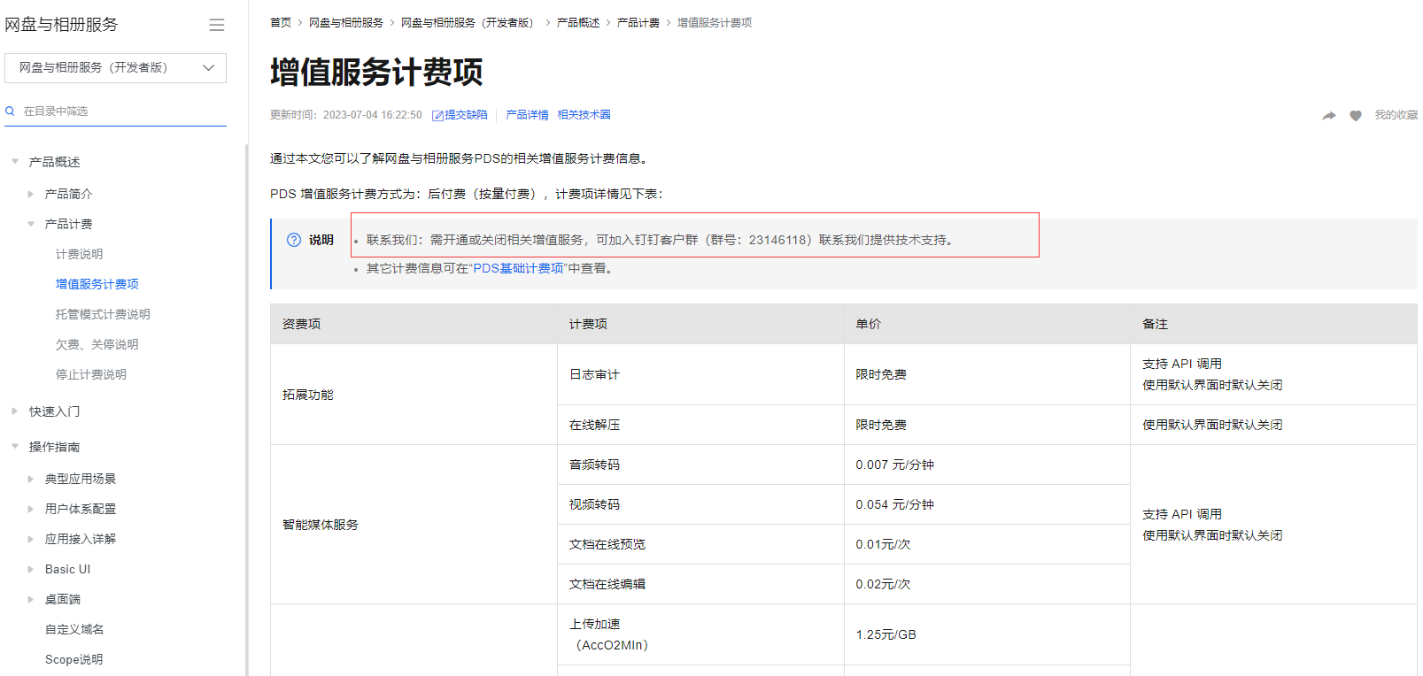This screenshot has height=676, width=1423.
Task: Click 我的收藏 link
Action: [1396, 115]
